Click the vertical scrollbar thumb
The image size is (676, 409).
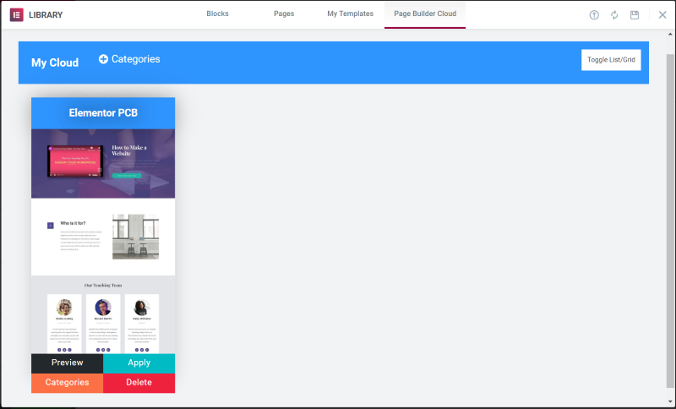pos(670,221)
